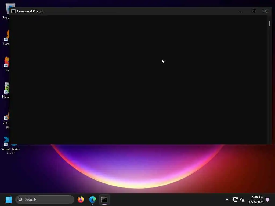
Task: Show hidden system tray icons
Action: pyautogui.click(x=227, y=200)
